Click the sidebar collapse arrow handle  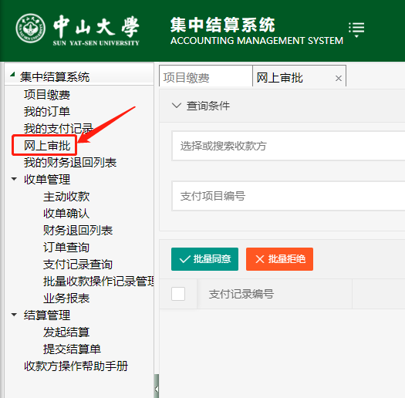[x=157, y=389]
